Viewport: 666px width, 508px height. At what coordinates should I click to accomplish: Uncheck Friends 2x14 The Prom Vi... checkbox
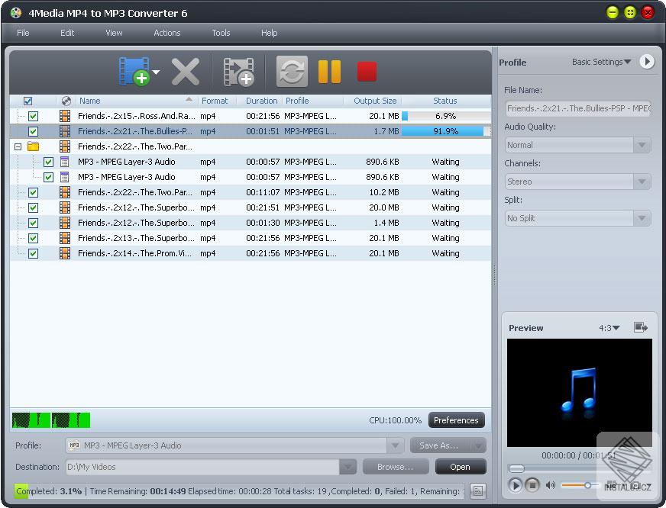[33, 253]
